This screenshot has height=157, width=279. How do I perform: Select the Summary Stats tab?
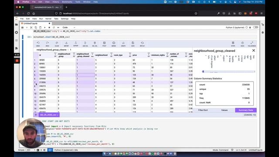coord(246,110)
